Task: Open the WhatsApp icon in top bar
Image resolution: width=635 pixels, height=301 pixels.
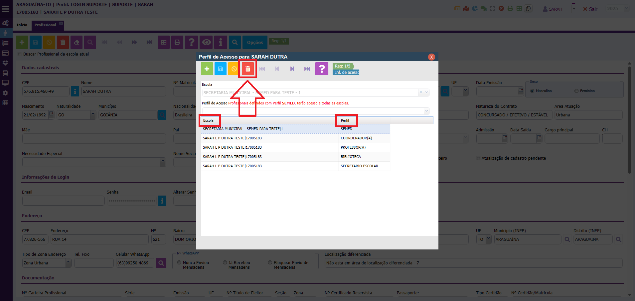Action: click(528, 9)
